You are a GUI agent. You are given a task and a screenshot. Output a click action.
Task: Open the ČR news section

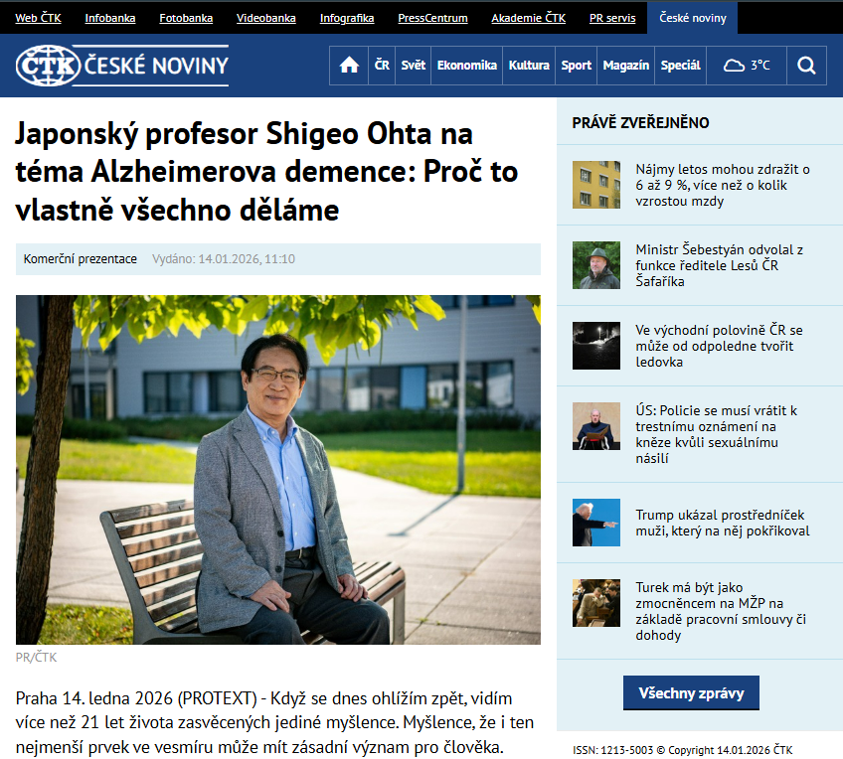[382, 66]
